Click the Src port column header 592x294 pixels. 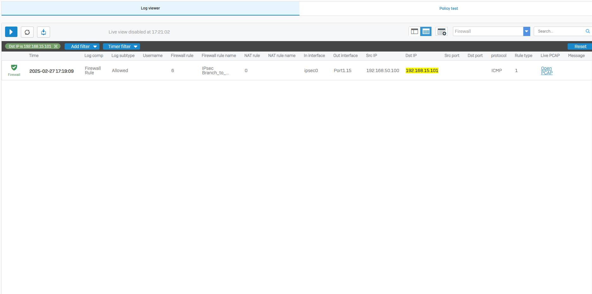tap(452, 56)
